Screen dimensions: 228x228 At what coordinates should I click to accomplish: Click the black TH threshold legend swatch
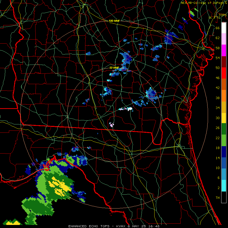tap(224, 197)
